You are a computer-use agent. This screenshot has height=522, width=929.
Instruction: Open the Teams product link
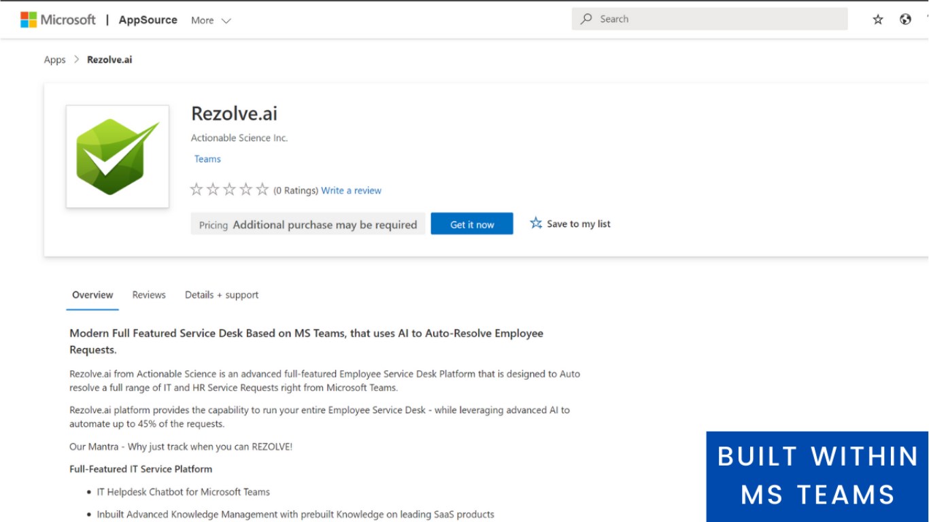[207, 159]
